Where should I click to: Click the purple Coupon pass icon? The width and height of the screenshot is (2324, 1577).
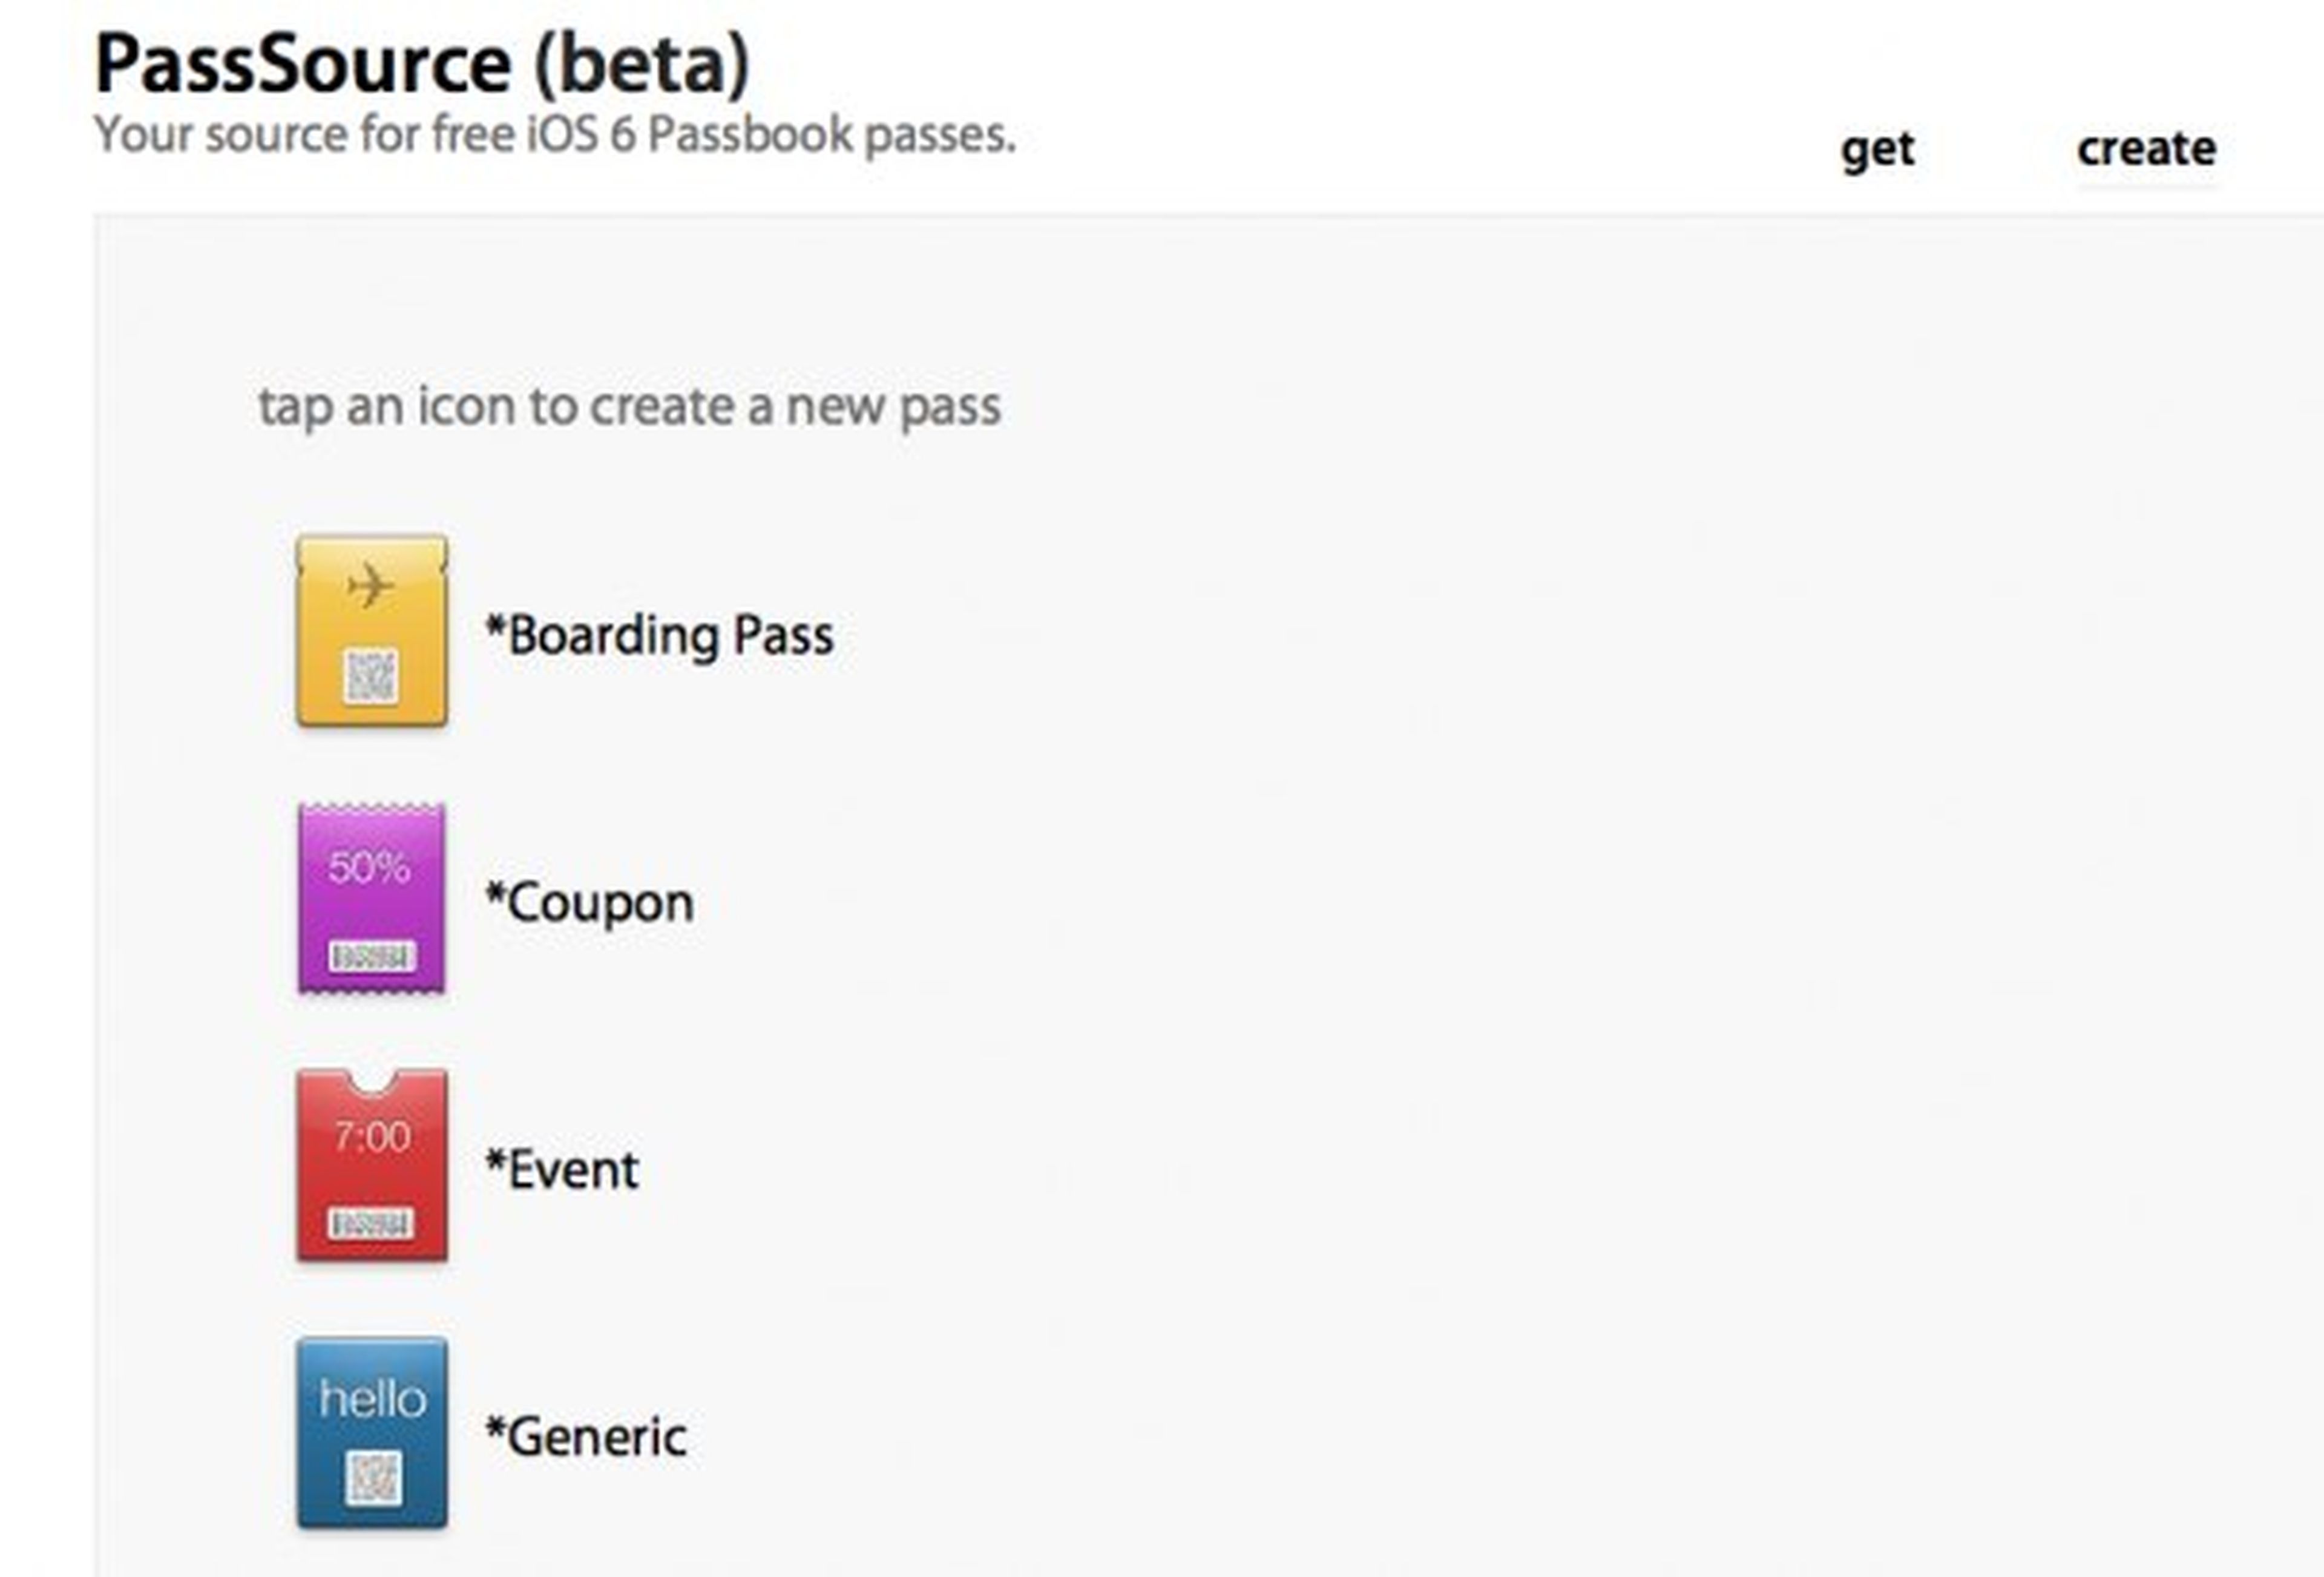[x=371, y=898]
